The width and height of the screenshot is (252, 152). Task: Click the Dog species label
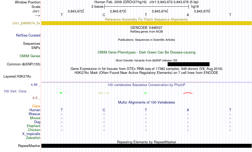[37, 122]
